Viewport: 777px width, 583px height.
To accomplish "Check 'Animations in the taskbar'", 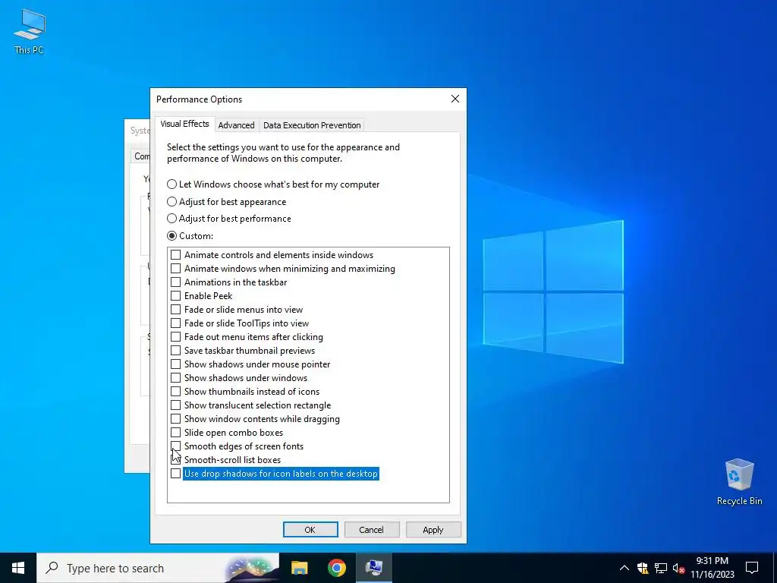I will point(175,282).
